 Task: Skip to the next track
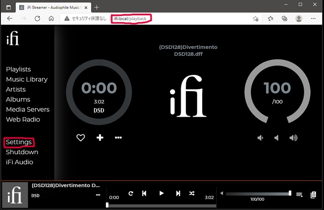pos(178,193)
